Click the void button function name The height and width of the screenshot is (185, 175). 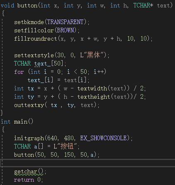tap(27, 6)
